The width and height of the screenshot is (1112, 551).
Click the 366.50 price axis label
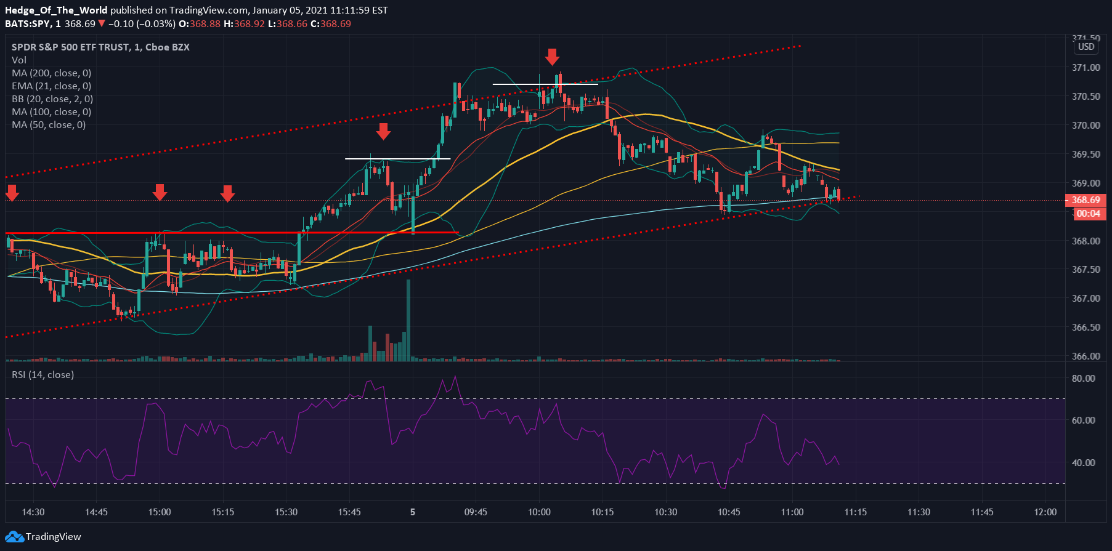1086,328
